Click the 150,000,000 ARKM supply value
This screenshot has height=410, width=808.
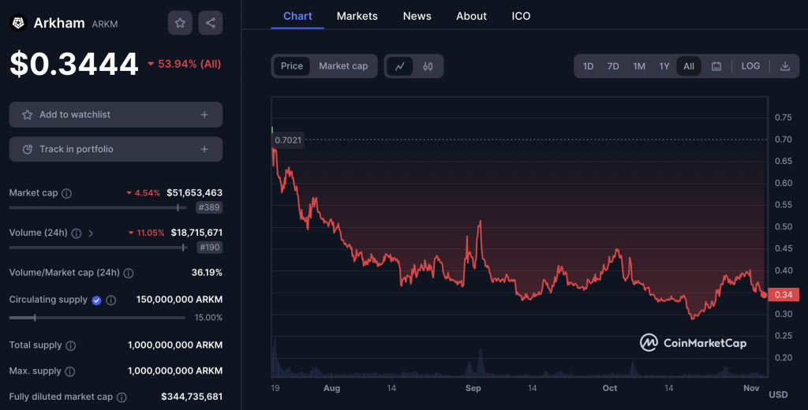pyautogui.click(x=179, y=300)
